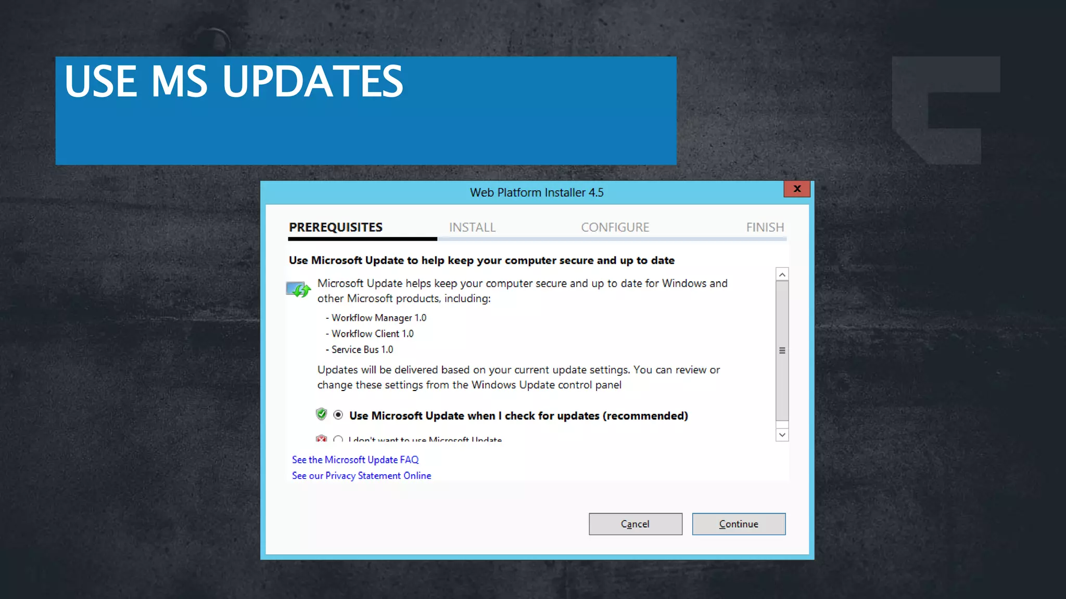The height and width of the screenshot is (599, 1066).
Task: Click the Cancel button
Action: click(635, 524)
